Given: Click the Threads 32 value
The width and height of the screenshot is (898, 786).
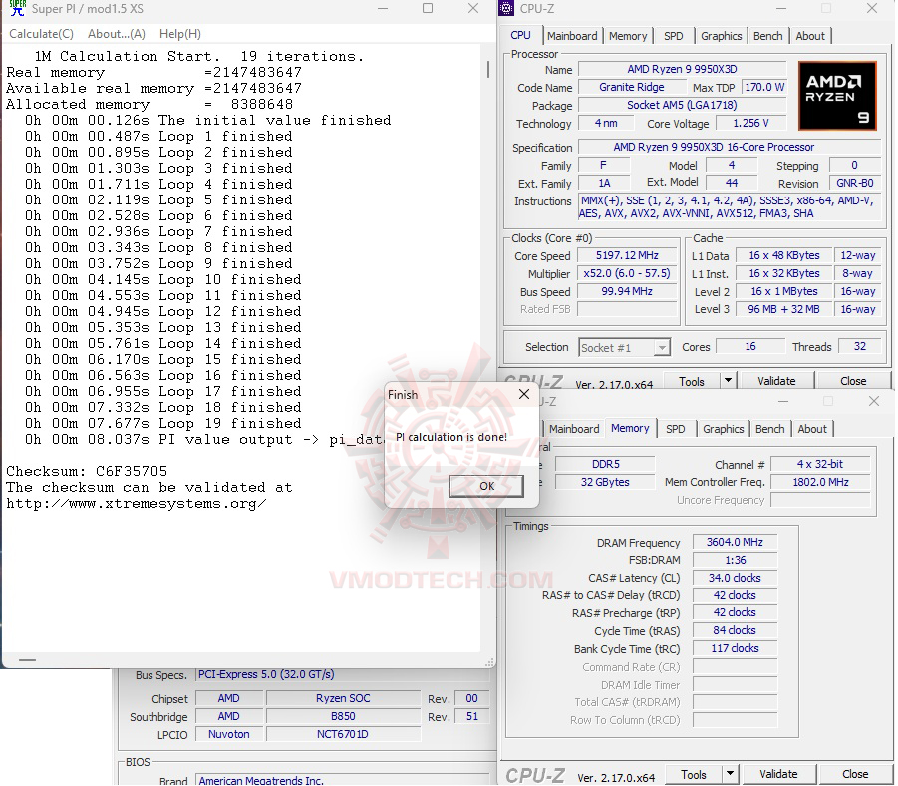Looking at the screenshot, I should (860, 346).
